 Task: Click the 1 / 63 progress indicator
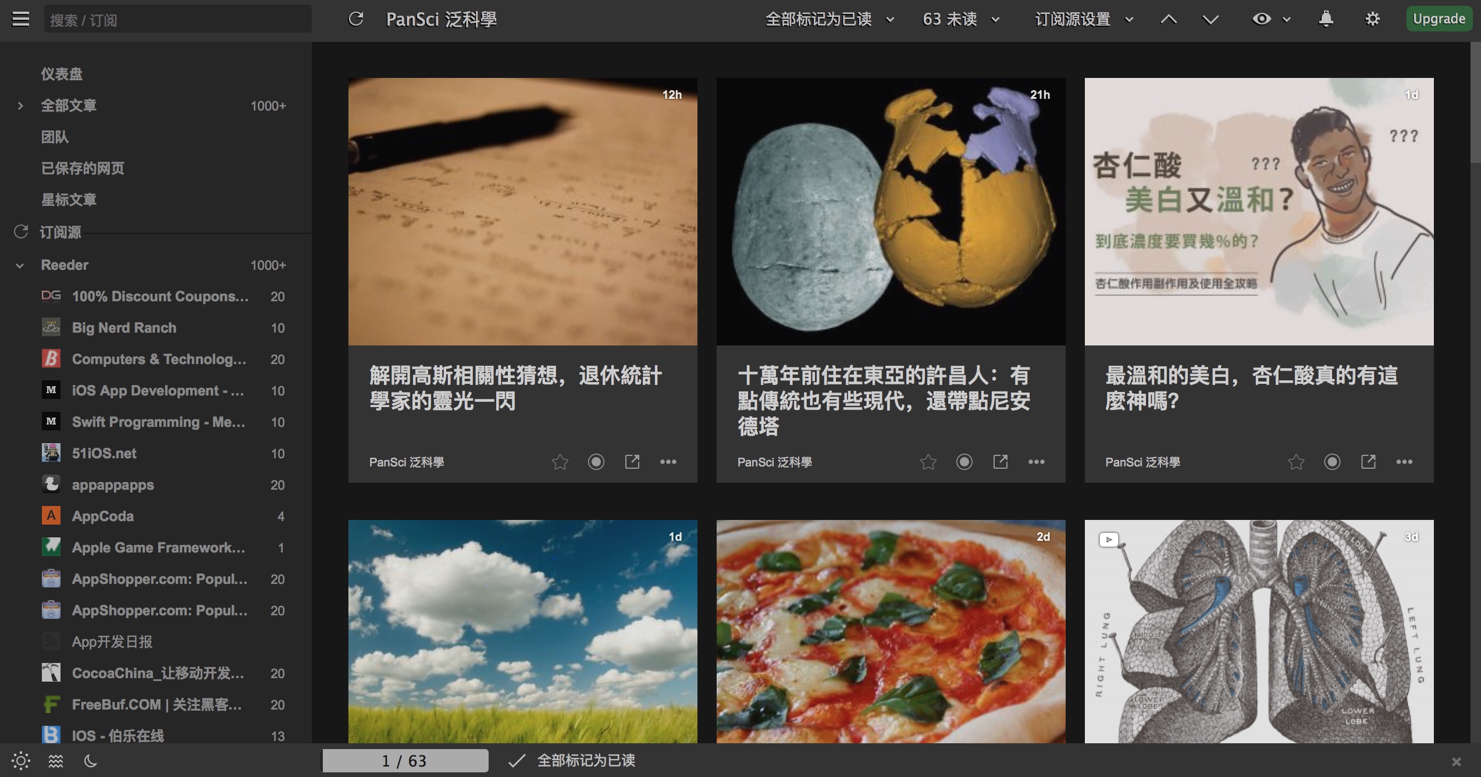[x=405, y=761]
